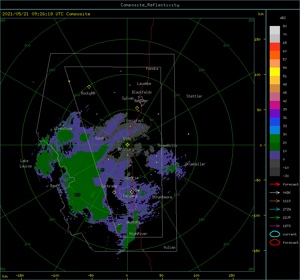Click the Cochrane label
This screenshot has width=300, height=280.
pyautogui.click(x=109, y=186)
